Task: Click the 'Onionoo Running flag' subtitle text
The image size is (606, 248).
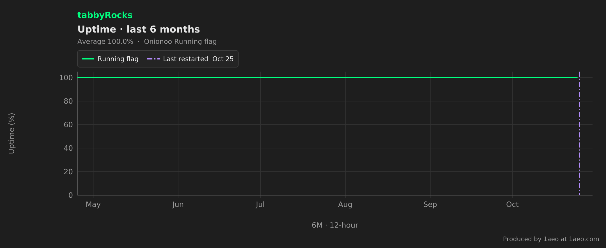Action: (180, 42)
